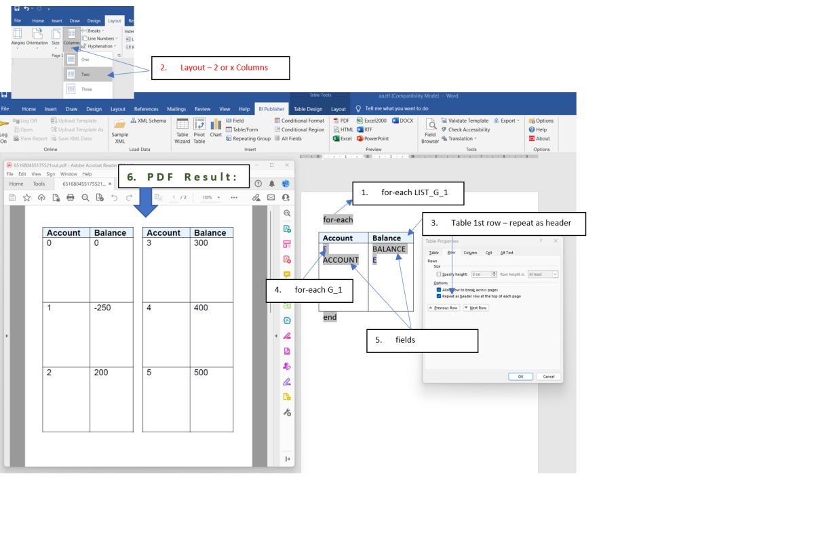The width and height of the screenshot is (814, 542).
Task: Star the PDF file in Acrobat
Action: 26,197
